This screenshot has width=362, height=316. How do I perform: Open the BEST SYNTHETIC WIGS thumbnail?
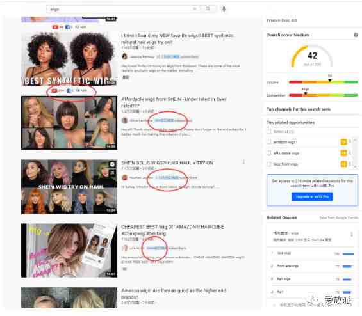69,59
